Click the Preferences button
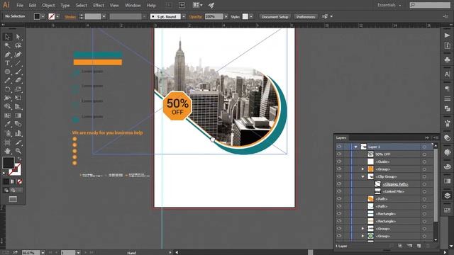Image resolution: width=454 pixels, height=255 pixels. pos(306,17)
